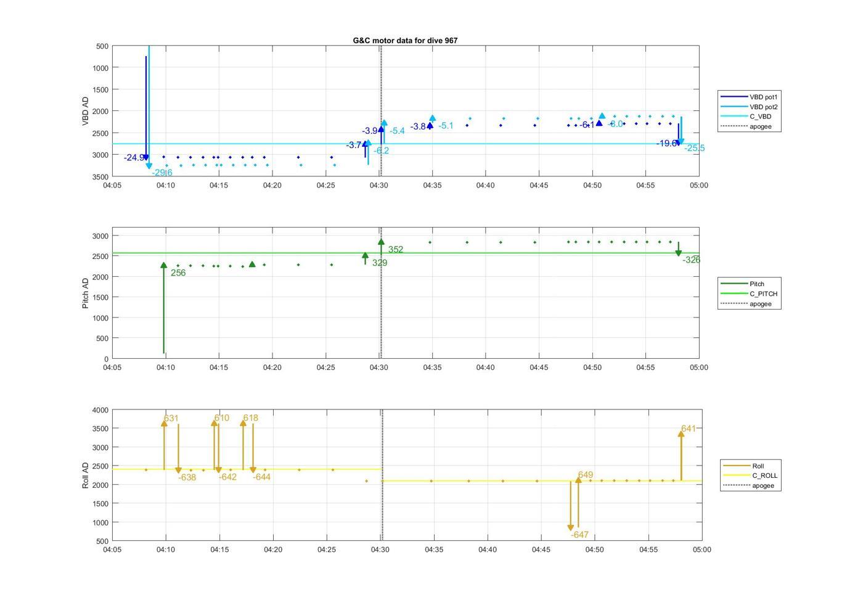The height and width of the screenshot is (608, 863).
Task: Click the '-3.7' VBD pot1 data label
Action: pyautogui.click(x=354, y=146)
